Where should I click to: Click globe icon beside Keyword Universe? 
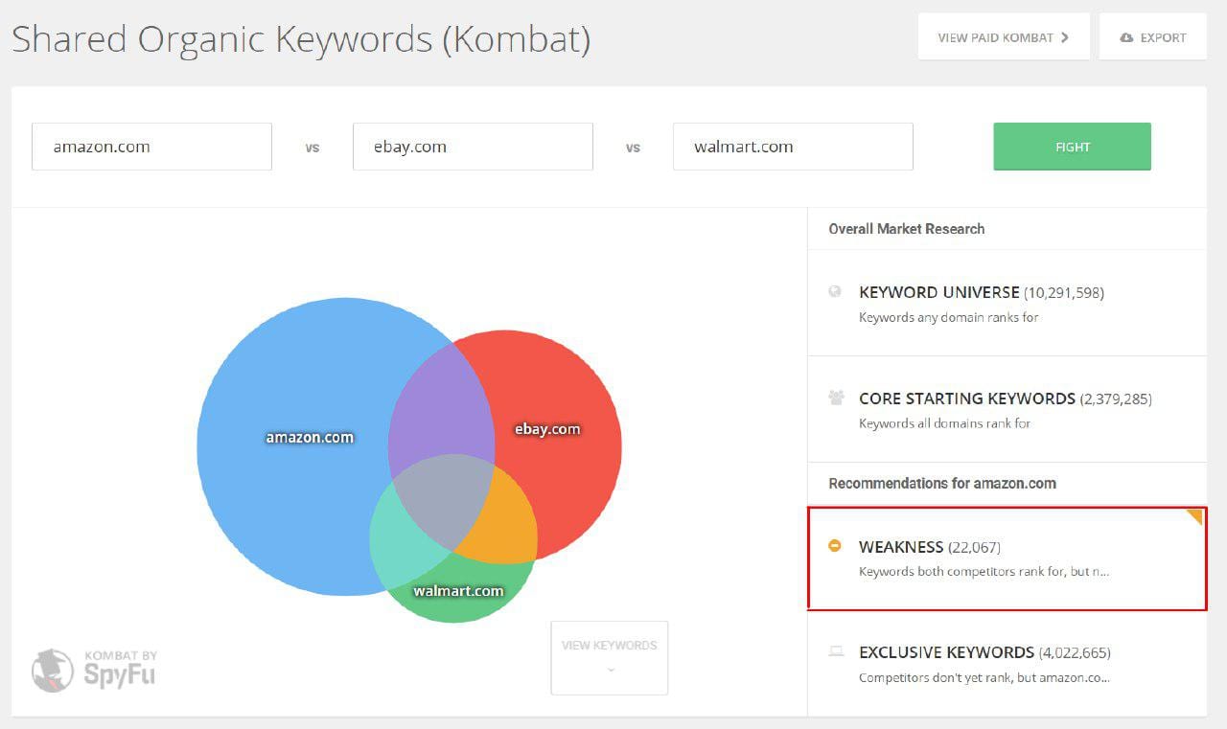tap(835, 291)
